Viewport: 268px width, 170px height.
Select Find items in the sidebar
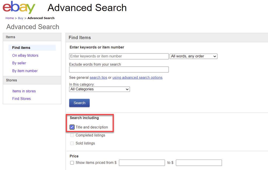pos(21,48)
